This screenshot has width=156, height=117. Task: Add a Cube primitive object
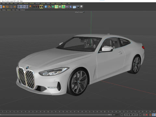click(x=46, y=7)
